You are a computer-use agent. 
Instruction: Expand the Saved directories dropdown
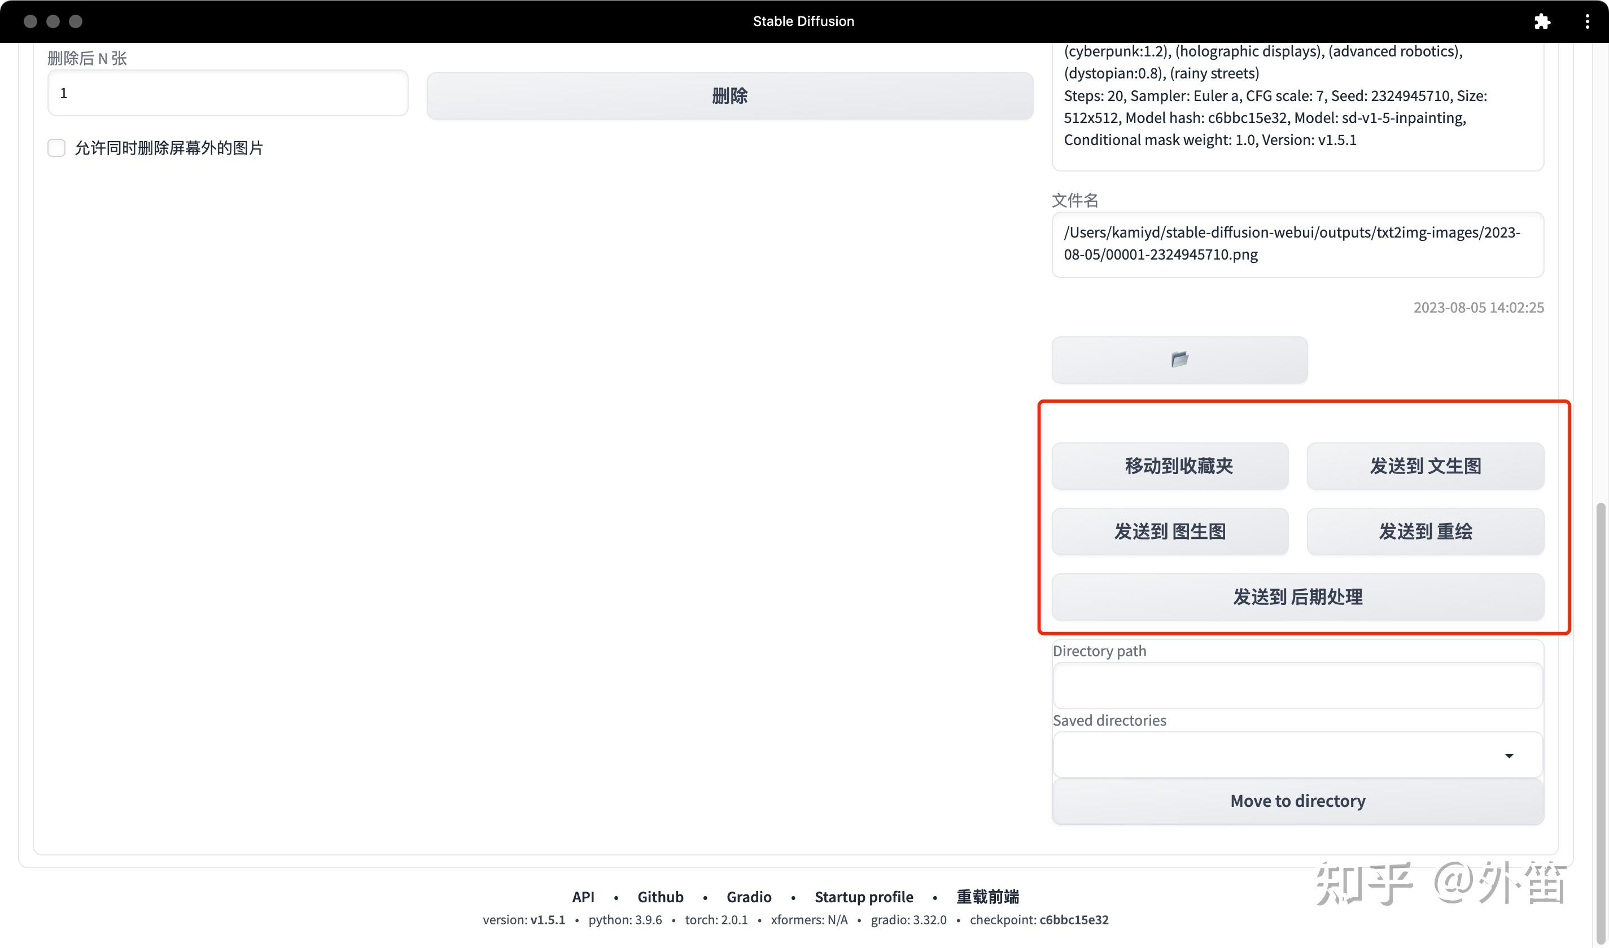pos(1509,756)
